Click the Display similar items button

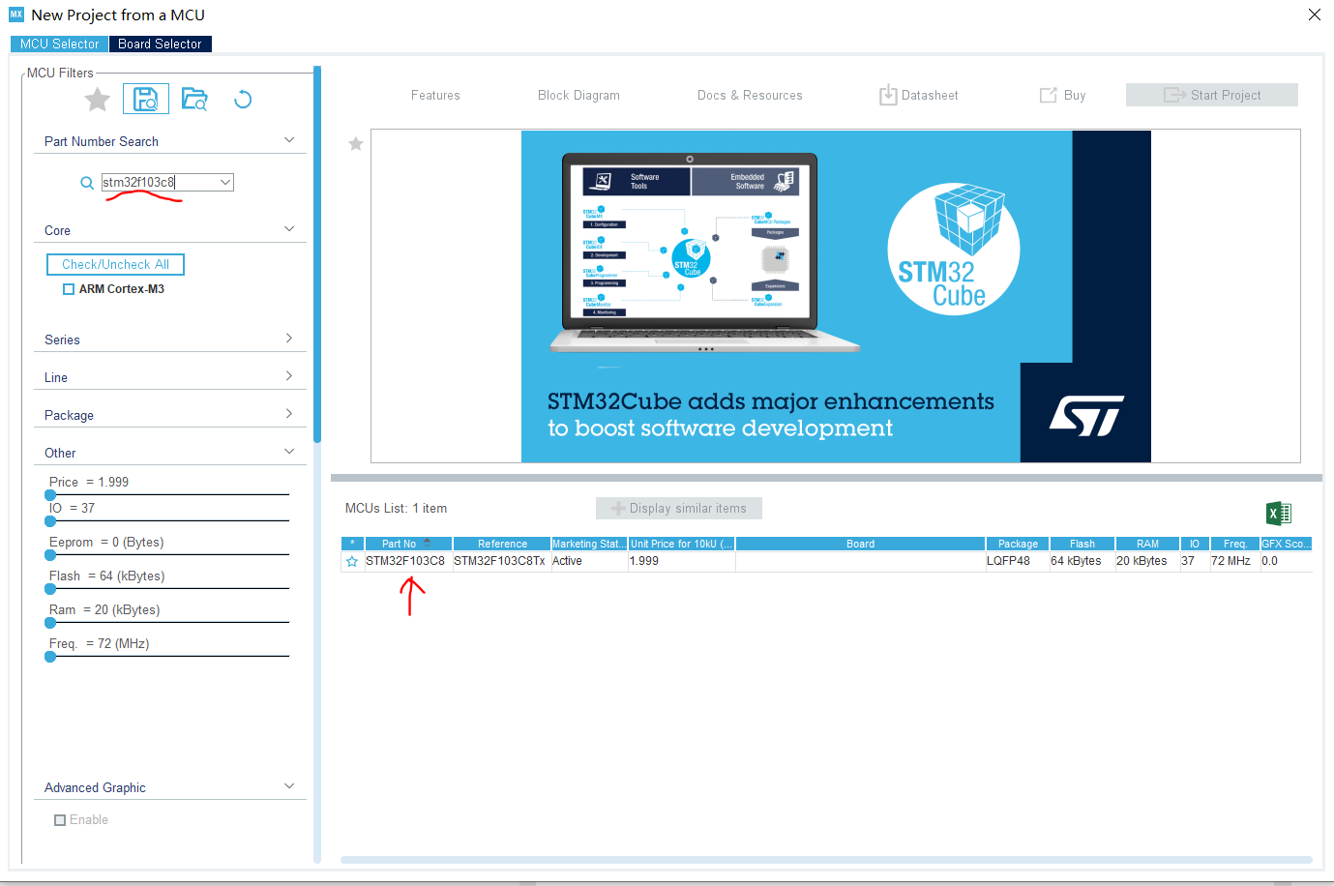[679, 508]
